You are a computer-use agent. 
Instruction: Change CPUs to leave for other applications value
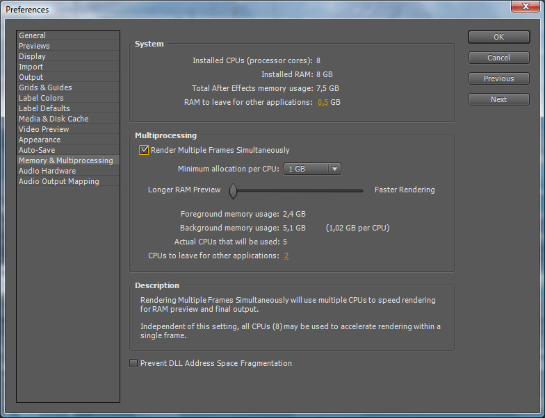[286, 256]
